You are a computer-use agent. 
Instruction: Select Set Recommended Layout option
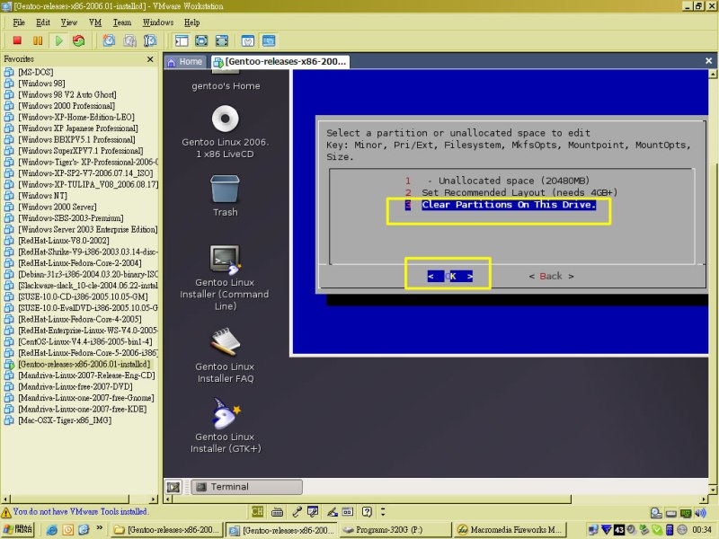(x=510, y=192)
